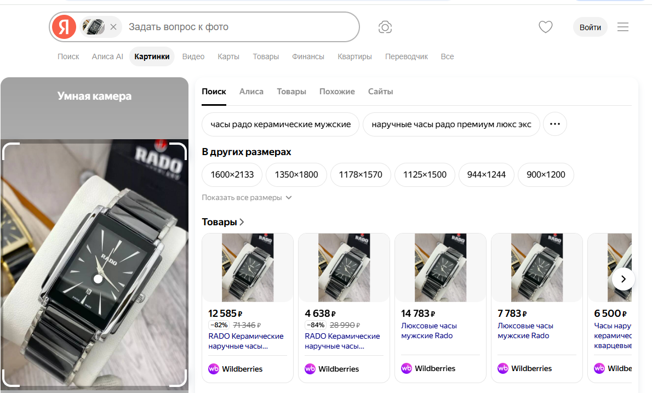Viewport: 652px width, 393px height.
Task: Switch to the Алиса AI service
Action: pos(107,56)
